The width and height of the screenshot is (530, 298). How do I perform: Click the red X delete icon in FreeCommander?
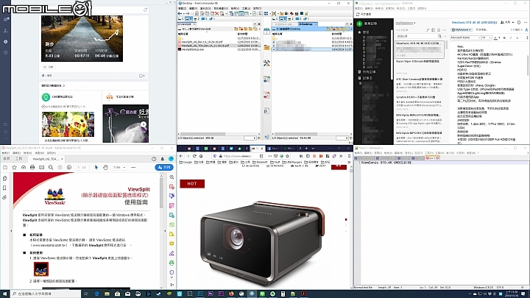[217, 13]
